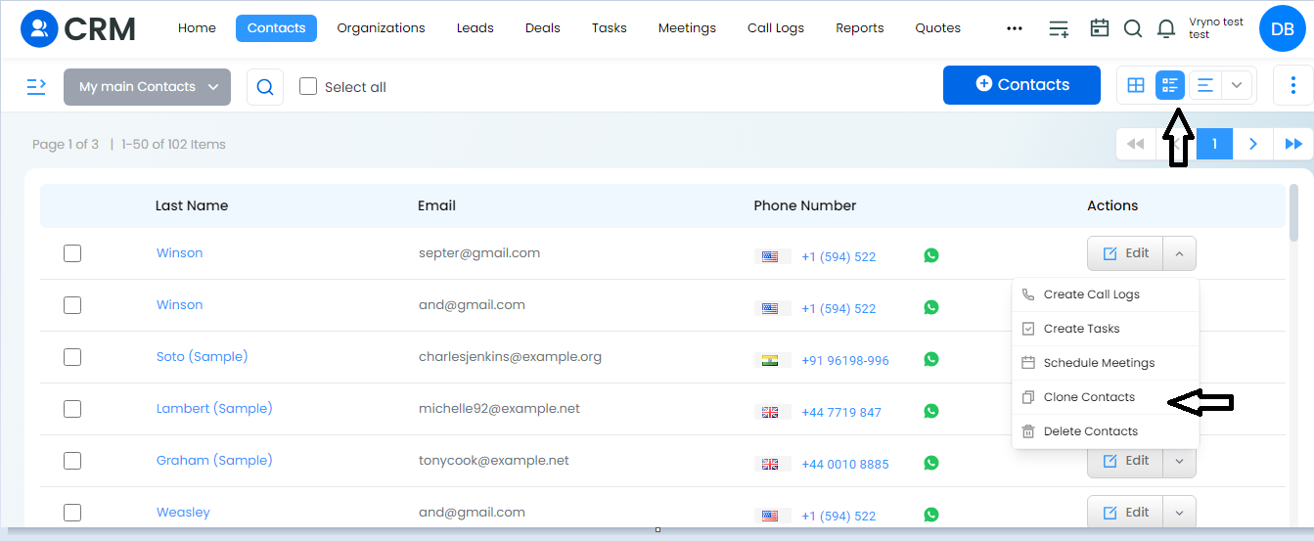Click the search icon beside My main Contacts

[265, 87]
